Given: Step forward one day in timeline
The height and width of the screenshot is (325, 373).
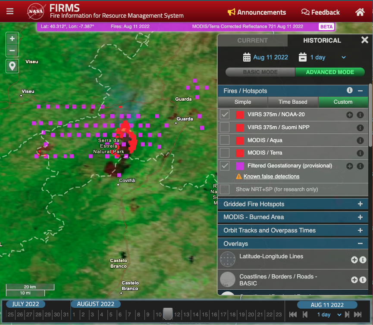Looking at the screenshot, I should click(347, 315).
